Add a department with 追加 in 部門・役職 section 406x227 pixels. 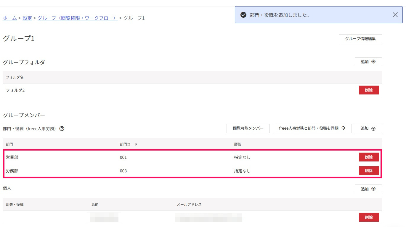click(368, 128)
